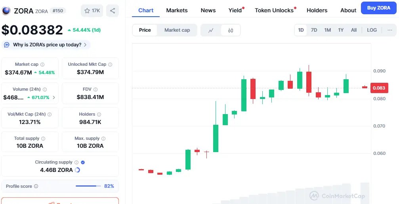Open the Markets tab
The width and height of the screenshot is (399, 204).
(x=177, y=10)
